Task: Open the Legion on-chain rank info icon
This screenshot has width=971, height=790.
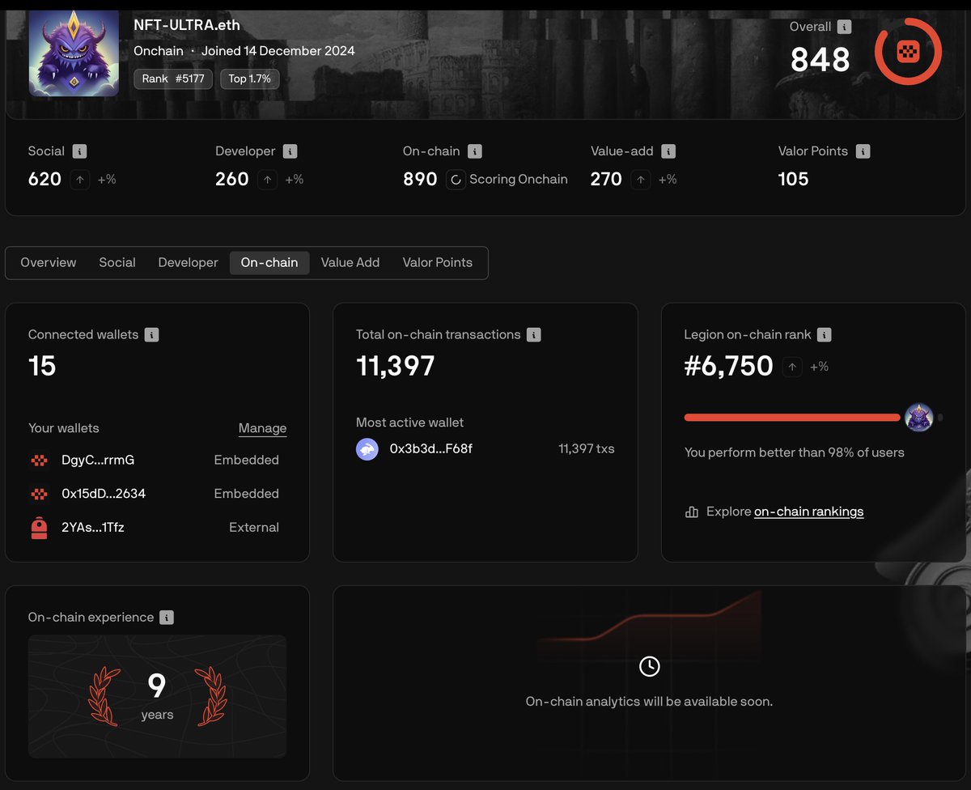Action: tap(824, 335)
